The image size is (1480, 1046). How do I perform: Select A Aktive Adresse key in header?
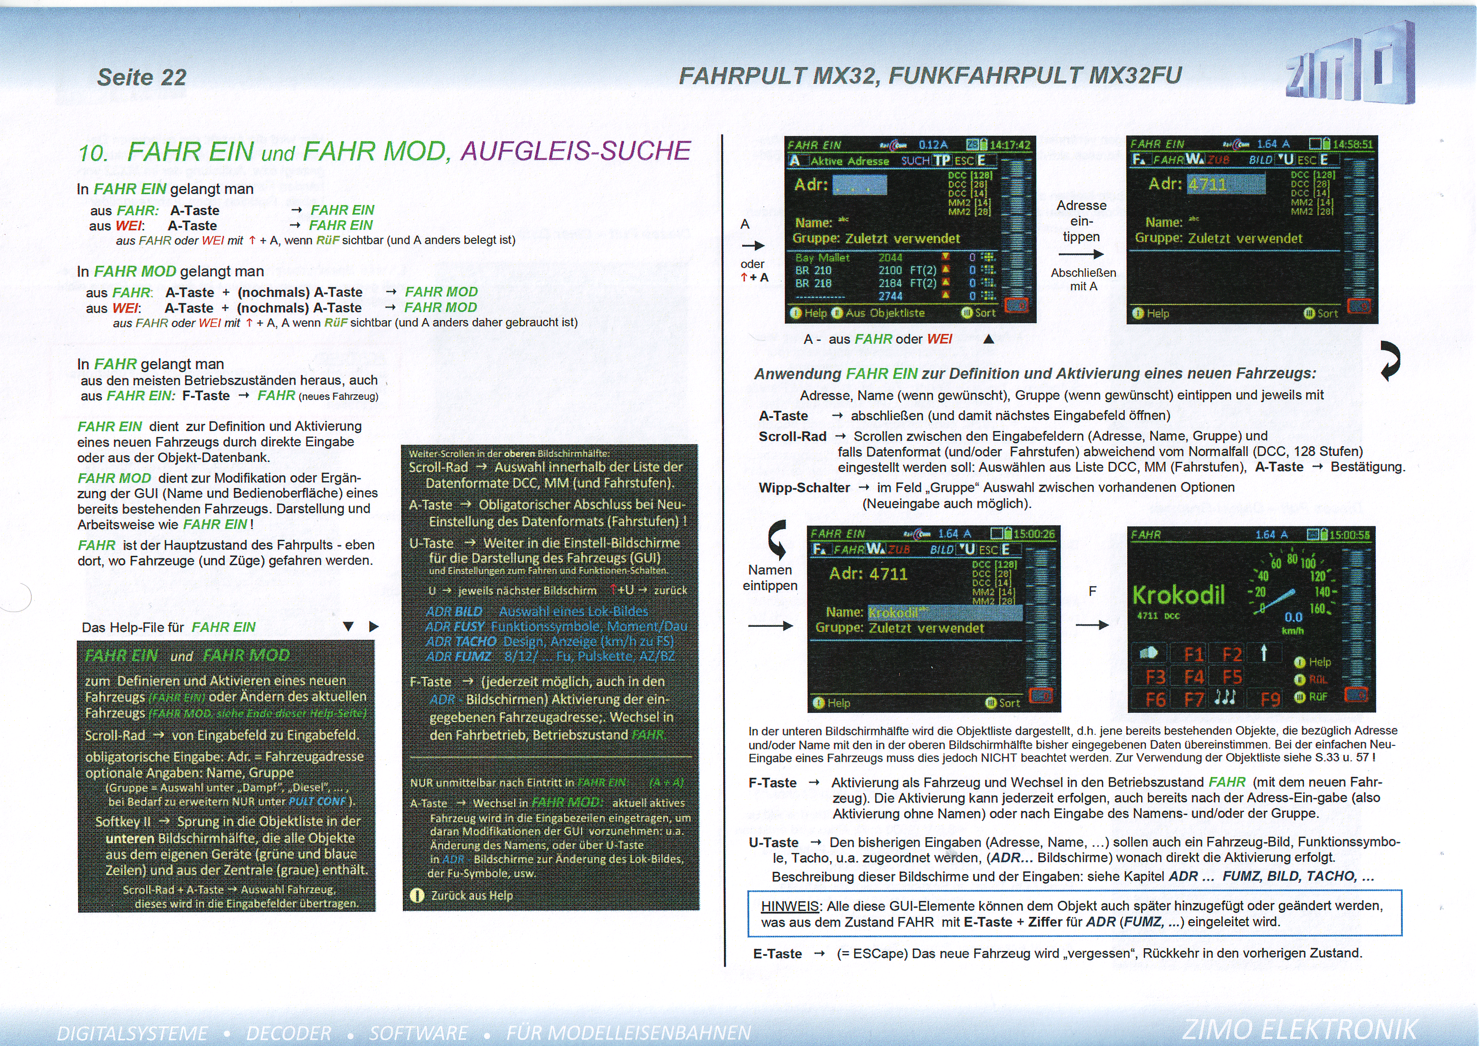coord(839,160)
